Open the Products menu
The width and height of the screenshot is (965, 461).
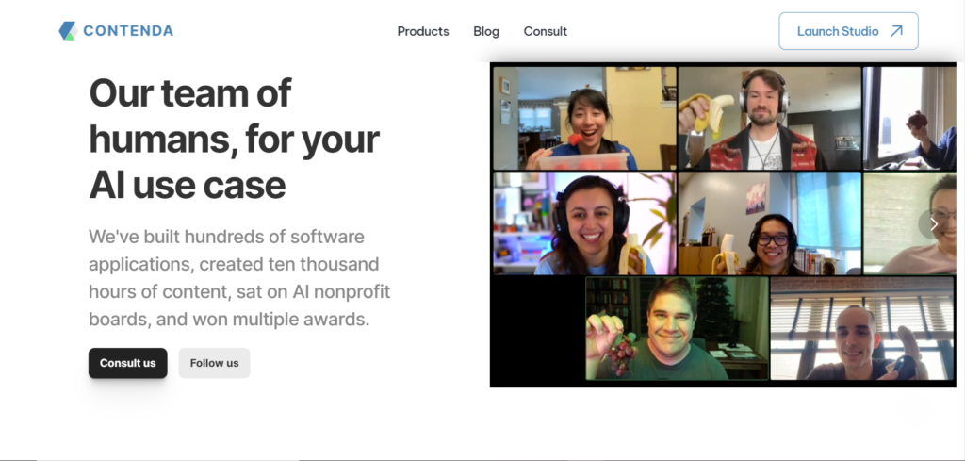click(x=423, y=31)
